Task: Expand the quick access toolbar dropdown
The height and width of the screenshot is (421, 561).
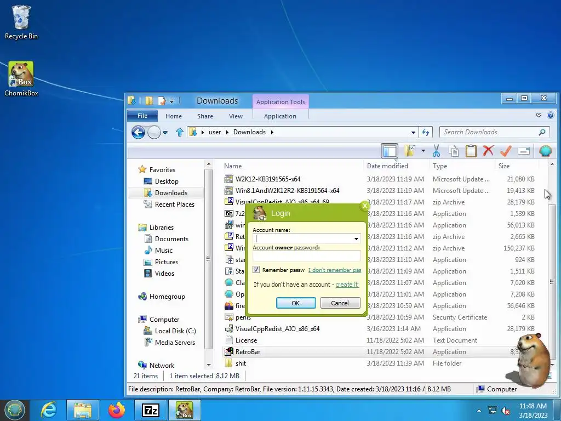Action: (171, 101)
